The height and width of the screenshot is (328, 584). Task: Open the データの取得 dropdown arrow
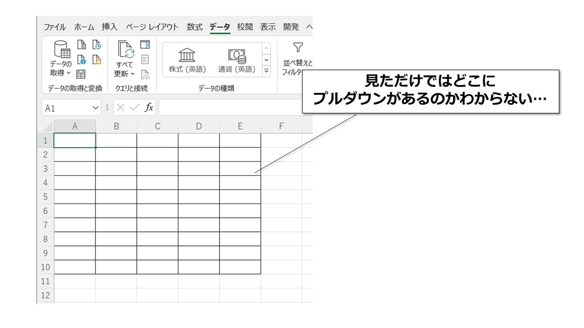(x=68, y=72)
